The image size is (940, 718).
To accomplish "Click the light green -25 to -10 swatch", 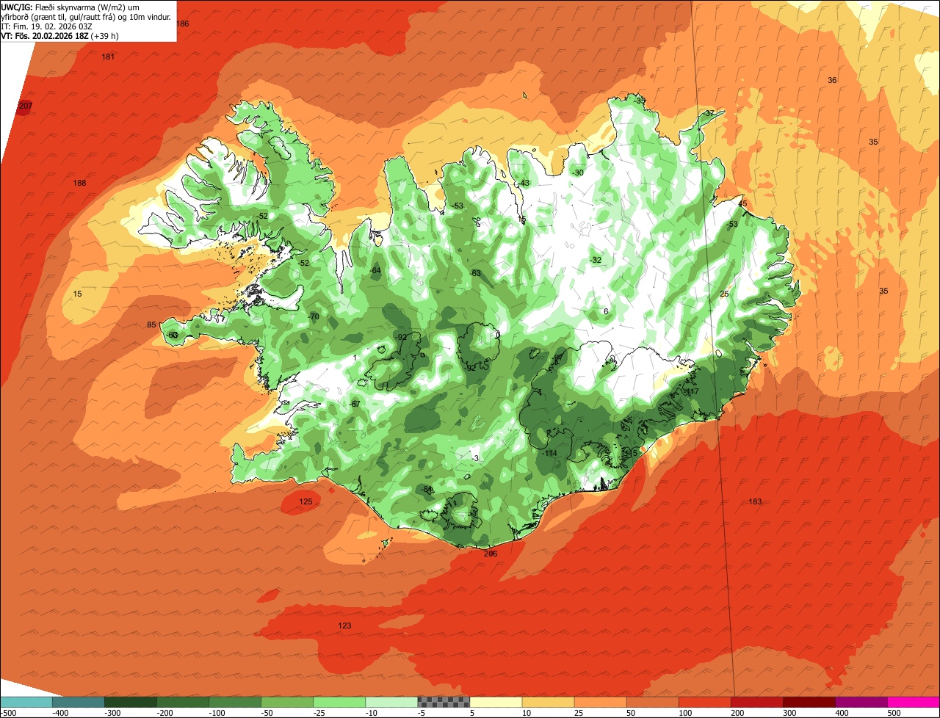I will (x=339, y=702).
